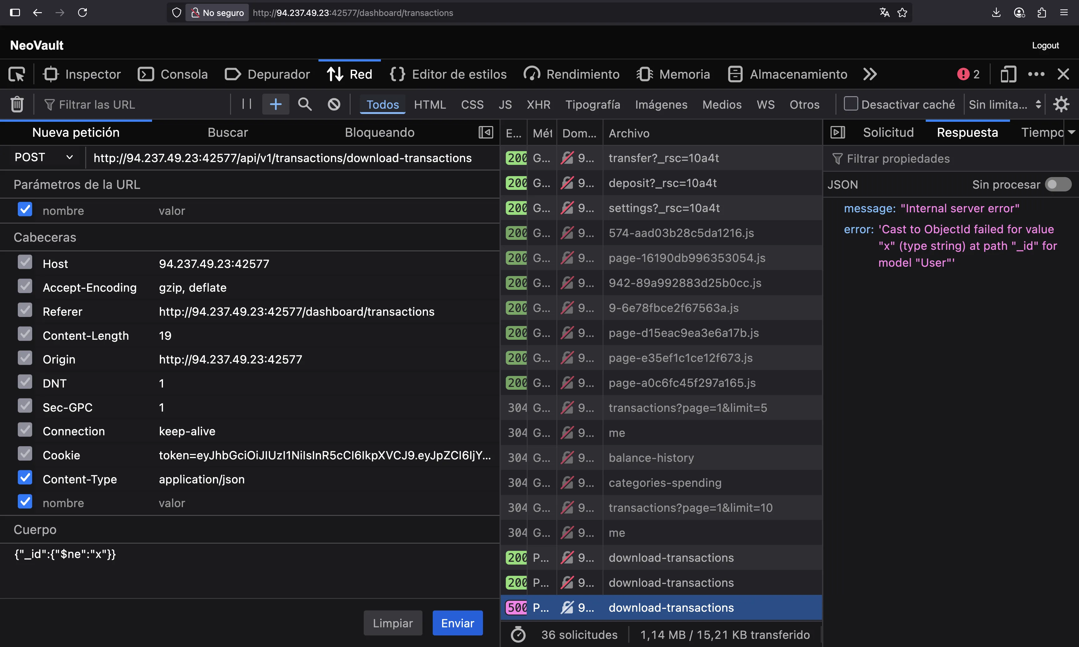Clear network log with trash icon
Image resolution: width=1079 pixels, height=647 pixels.
coord(17,104)
